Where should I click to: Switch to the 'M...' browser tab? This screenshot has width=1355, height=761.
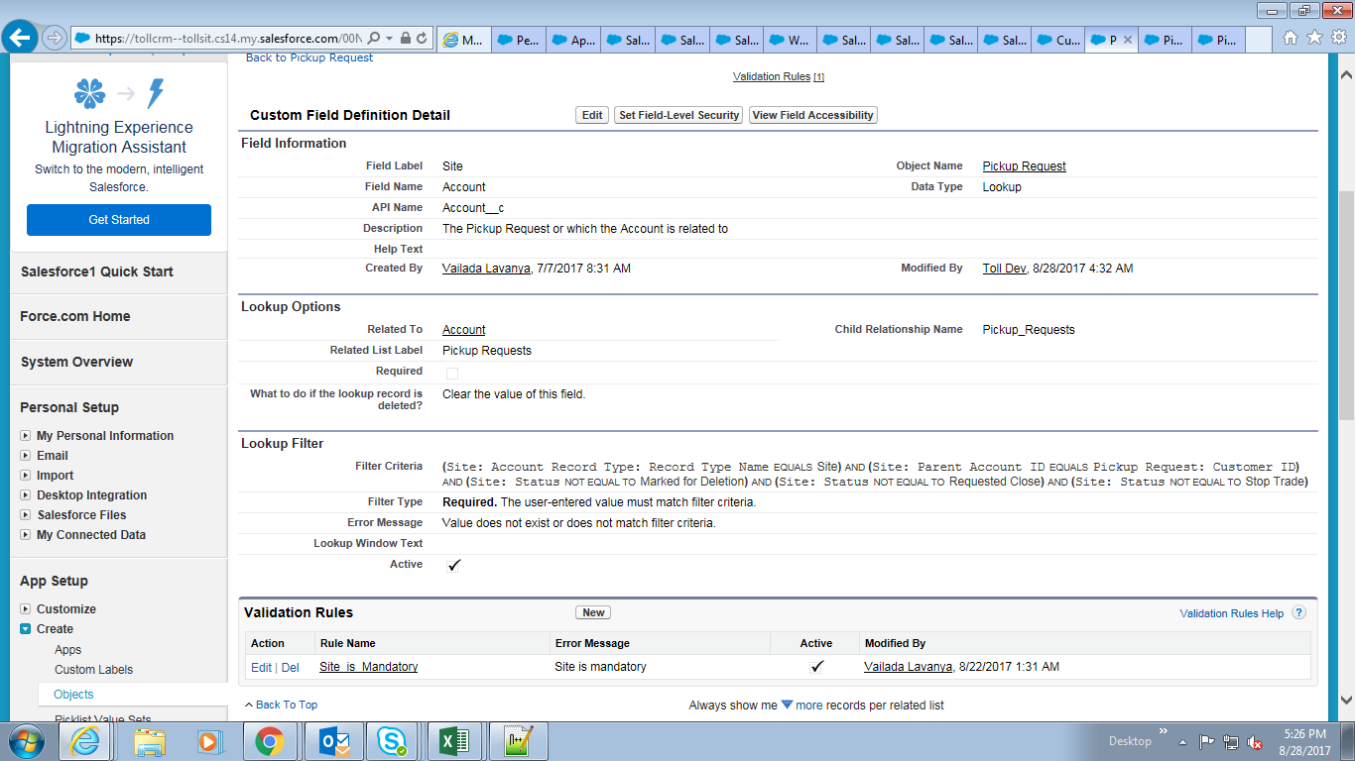pyautogui.click(x=463, y=40)
